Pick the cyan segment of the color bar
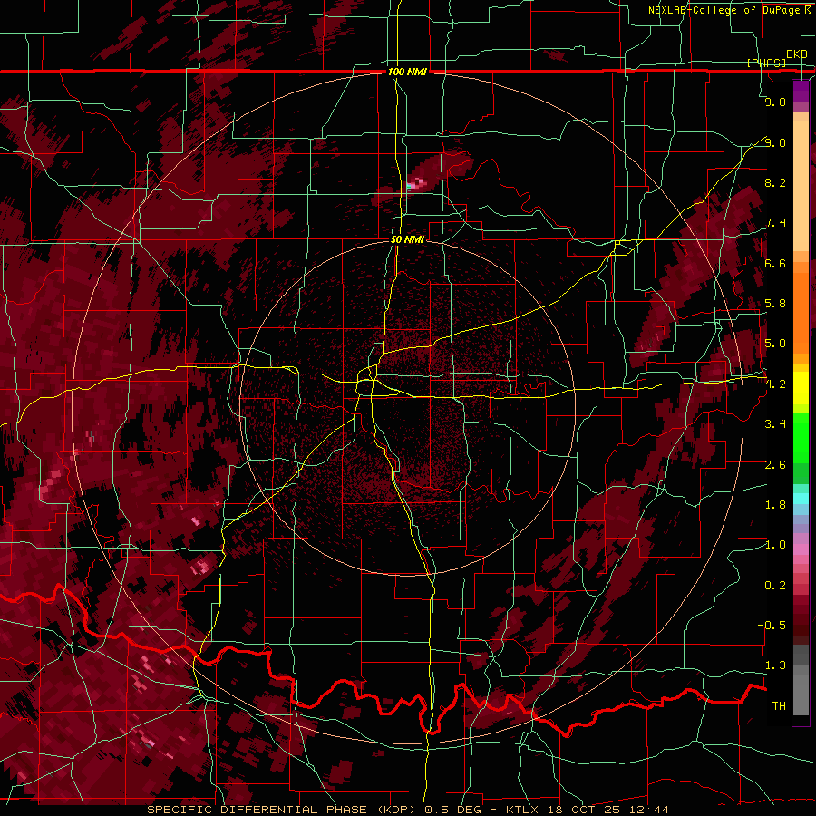Image resolution: width=816 pixels, height=816 pixels. (801, 498)
